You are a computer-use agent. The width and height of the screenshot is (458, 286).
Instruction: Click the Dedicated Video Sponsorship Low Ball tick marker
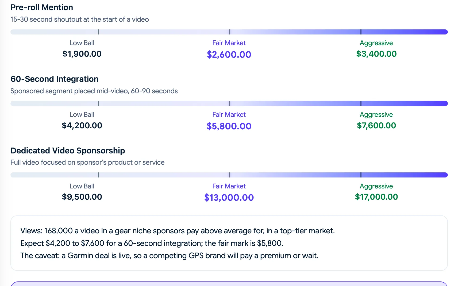pos(98,175)
